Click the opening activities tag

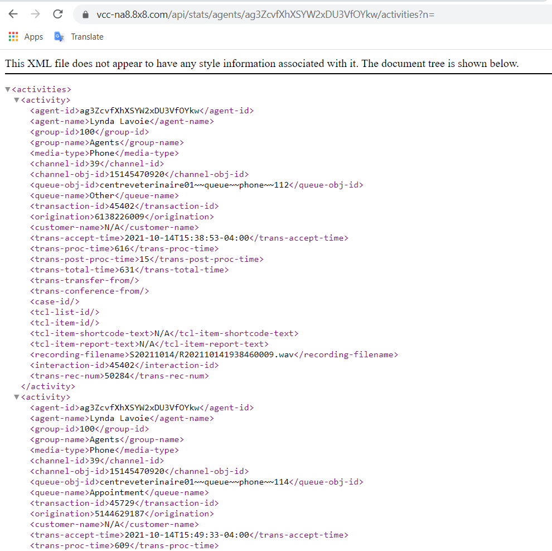click(42, 89)
